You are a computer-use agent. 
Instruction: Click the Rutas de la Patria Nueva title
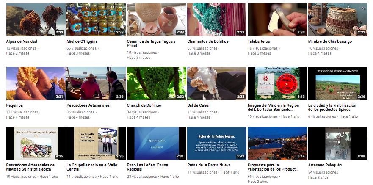[209, 165]
